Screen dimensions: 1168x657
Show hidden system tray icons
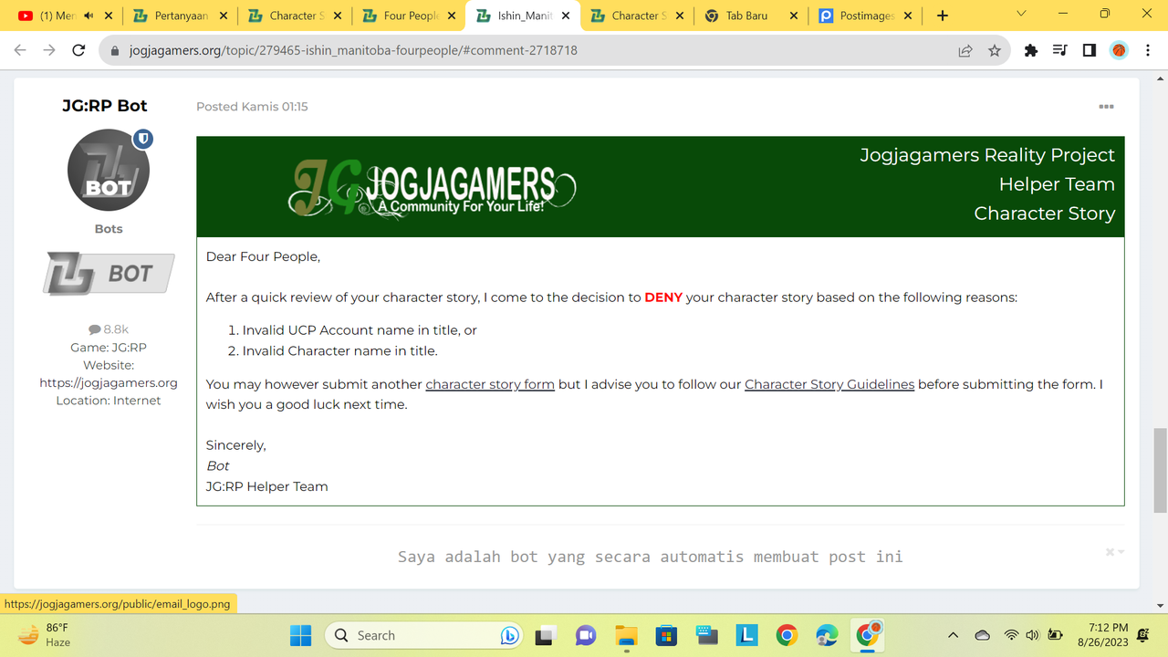coord(954,635)
